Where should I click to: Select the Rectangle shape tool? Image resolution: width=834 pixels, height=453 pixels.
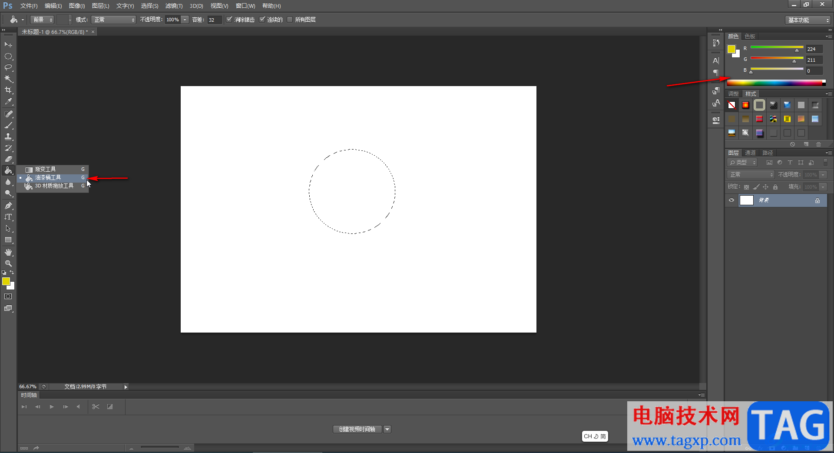(8, 240)
